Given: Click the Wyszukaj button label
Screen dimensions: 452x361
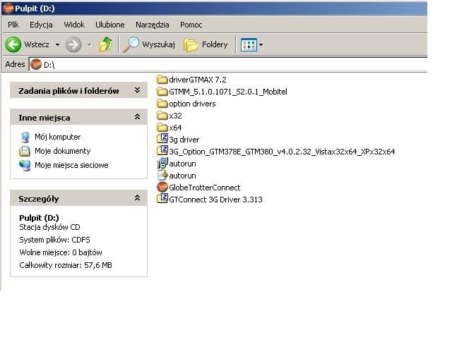Looking at the screenshot, I should pos(158,44).
